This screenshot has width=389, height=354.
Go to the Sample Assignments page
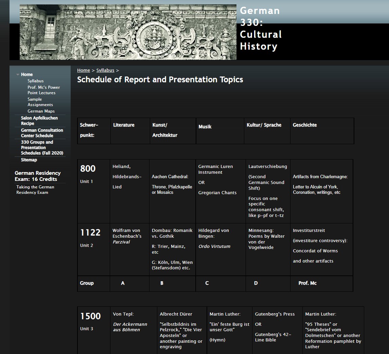(40, 102)
